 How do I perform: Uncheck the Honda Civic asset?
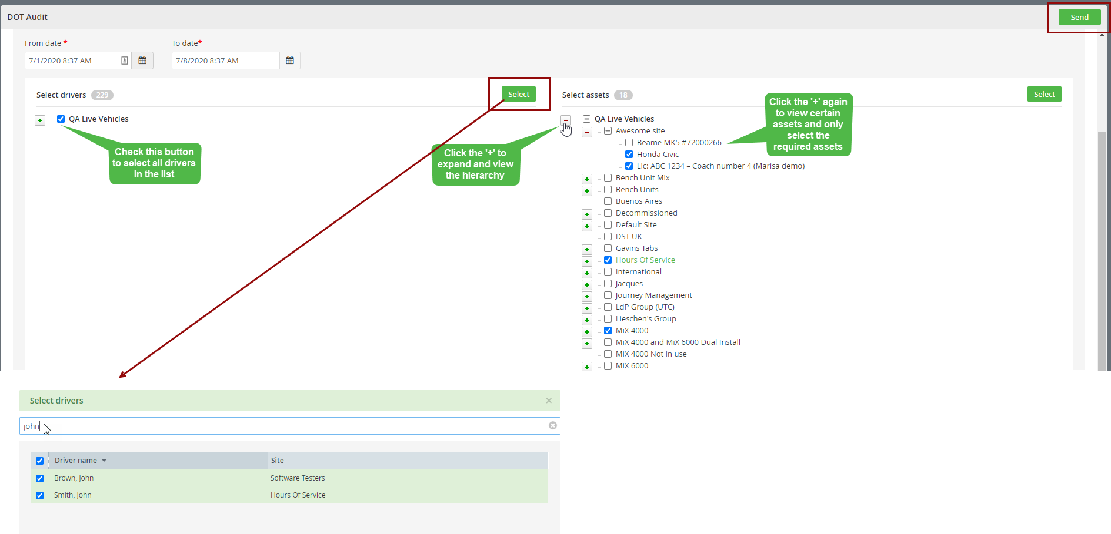pyautogui.click(x=629, y=155)
